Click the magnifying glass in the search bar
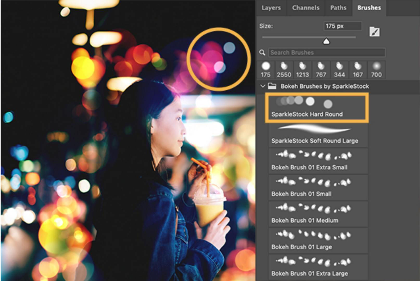This screenshot has width=420, height=281. pos(263,53)
